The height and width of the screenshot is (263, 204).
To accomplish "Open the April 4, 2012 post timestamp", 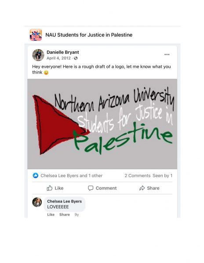I will (x=58, y=58).
